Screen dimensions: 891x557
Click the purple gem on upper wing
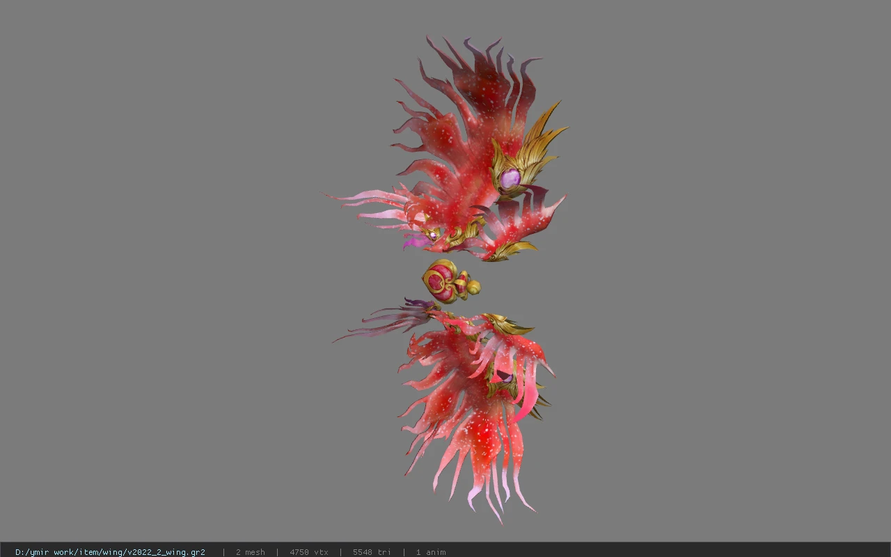(510, 179)
